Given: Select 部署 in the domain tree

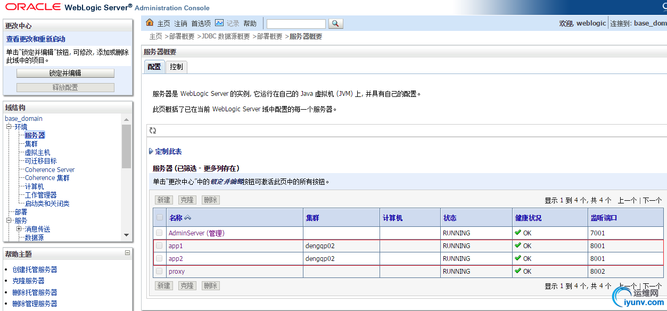Looking at the screenshot, I should click(21, 212).
